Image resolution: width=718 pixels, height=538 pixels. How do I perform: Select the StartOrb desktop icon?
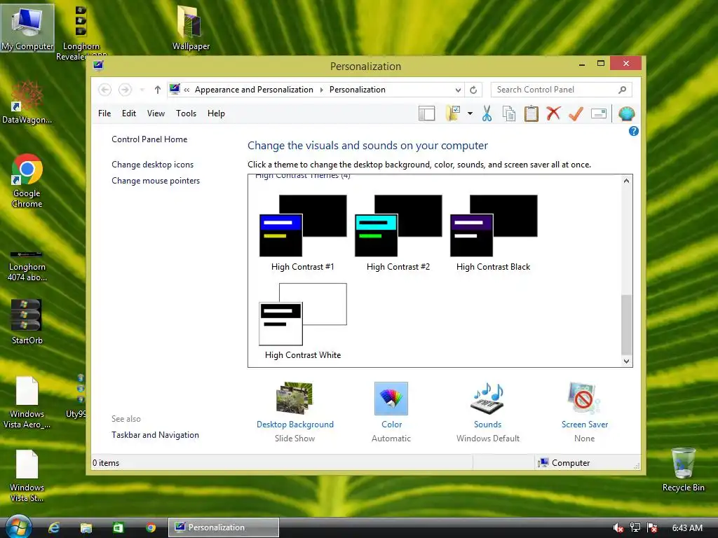[x=27, y=322]
